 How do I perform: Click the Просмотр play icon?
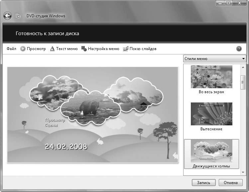pos(23,49)
